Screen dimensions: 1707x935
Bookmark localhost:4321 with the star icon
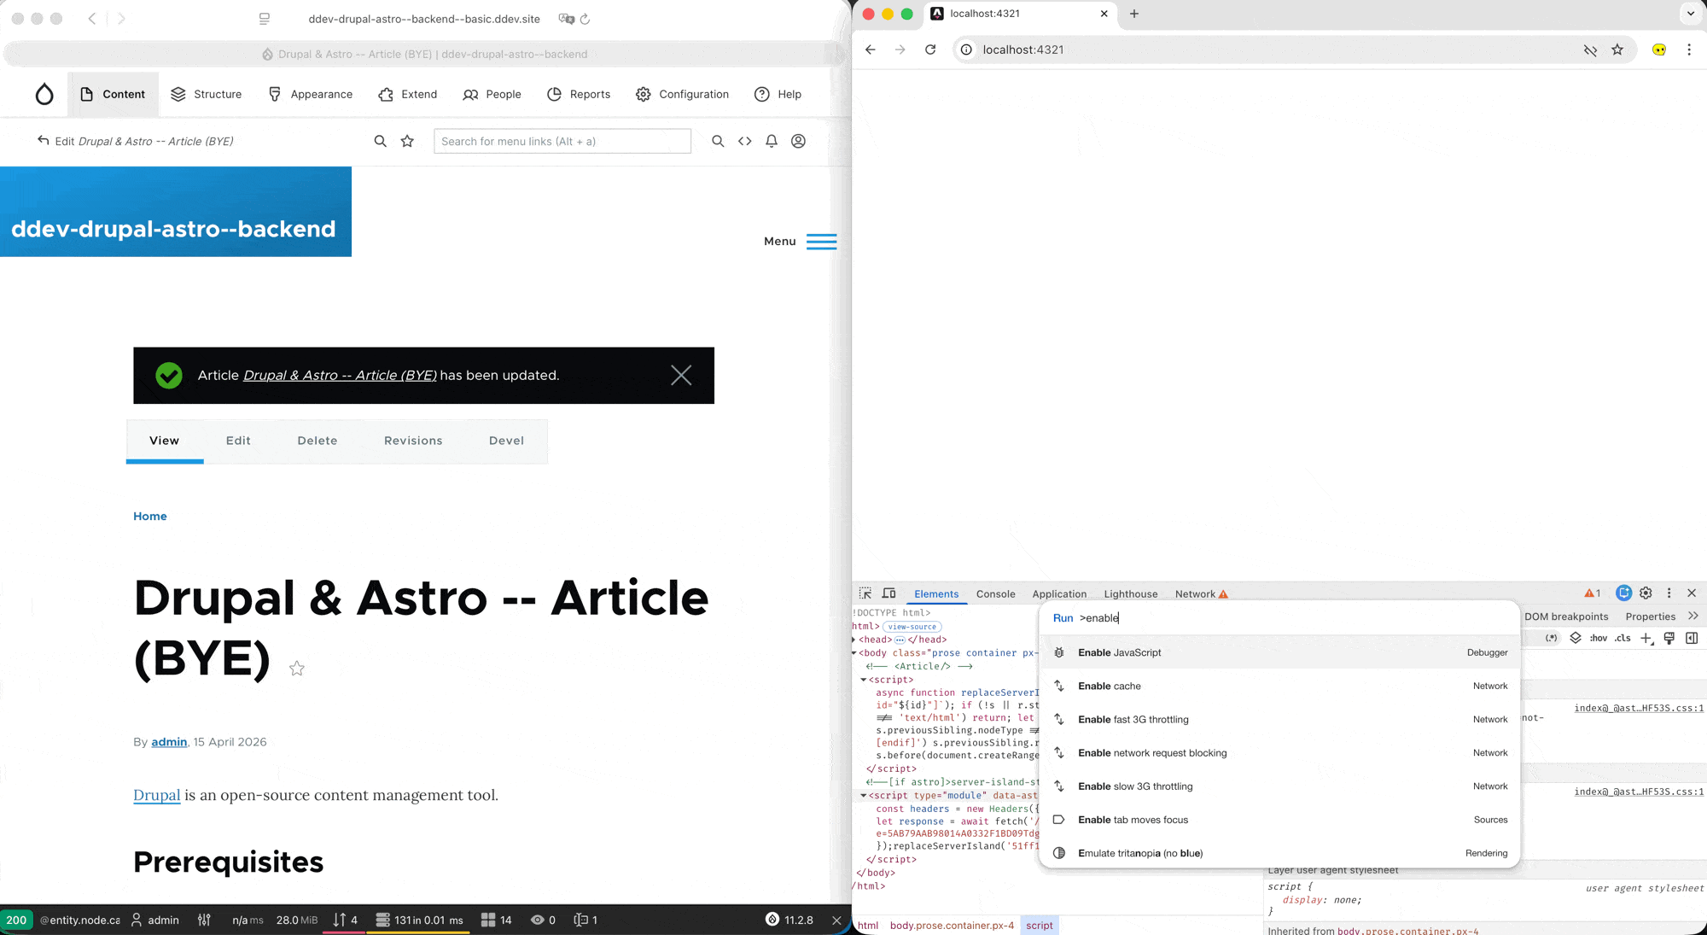(x=1617, y=50)
